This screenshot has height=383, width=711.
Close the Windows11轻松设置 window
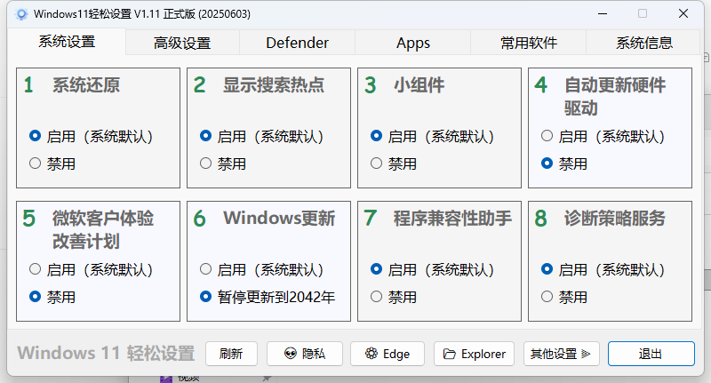[683, 13]
